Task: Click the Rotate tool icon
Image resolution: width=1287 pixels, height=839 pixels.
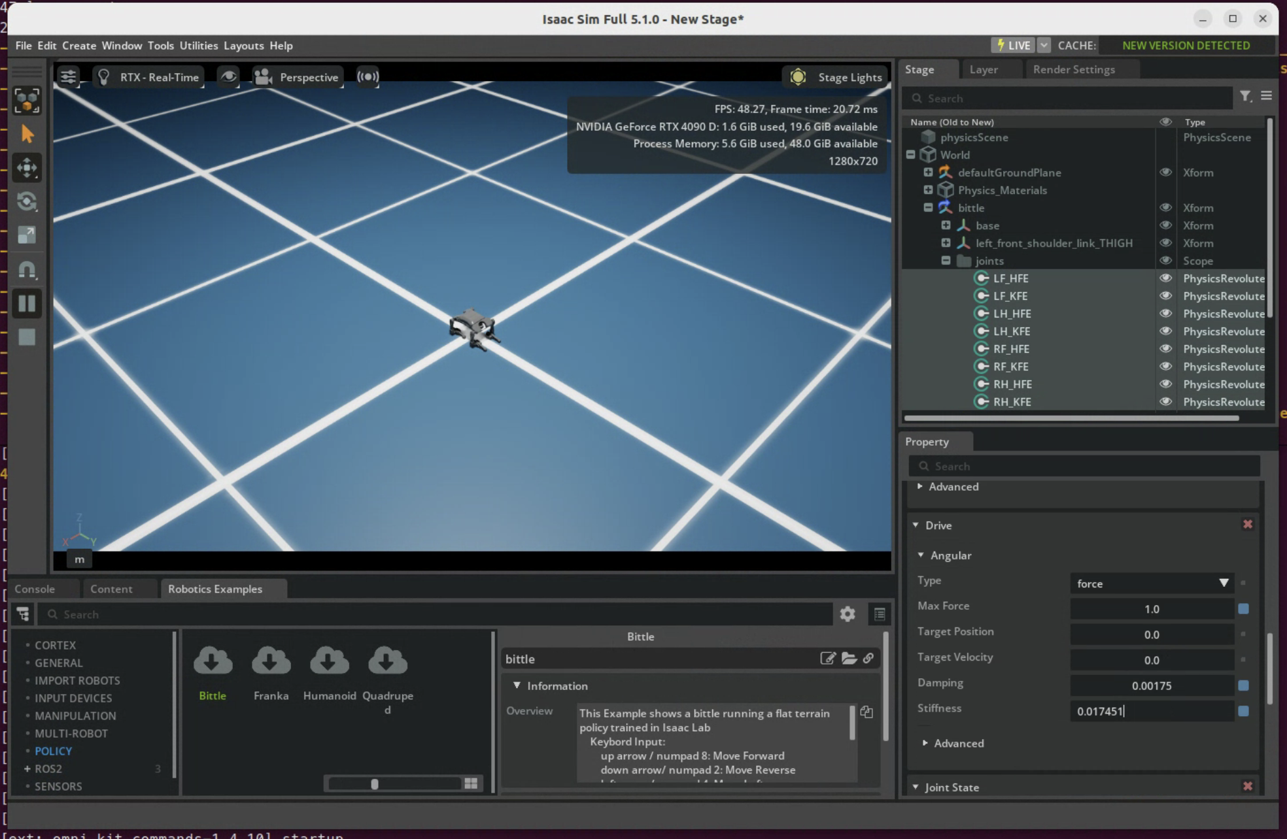Action: pyautogui.click(x=27, y=201)
